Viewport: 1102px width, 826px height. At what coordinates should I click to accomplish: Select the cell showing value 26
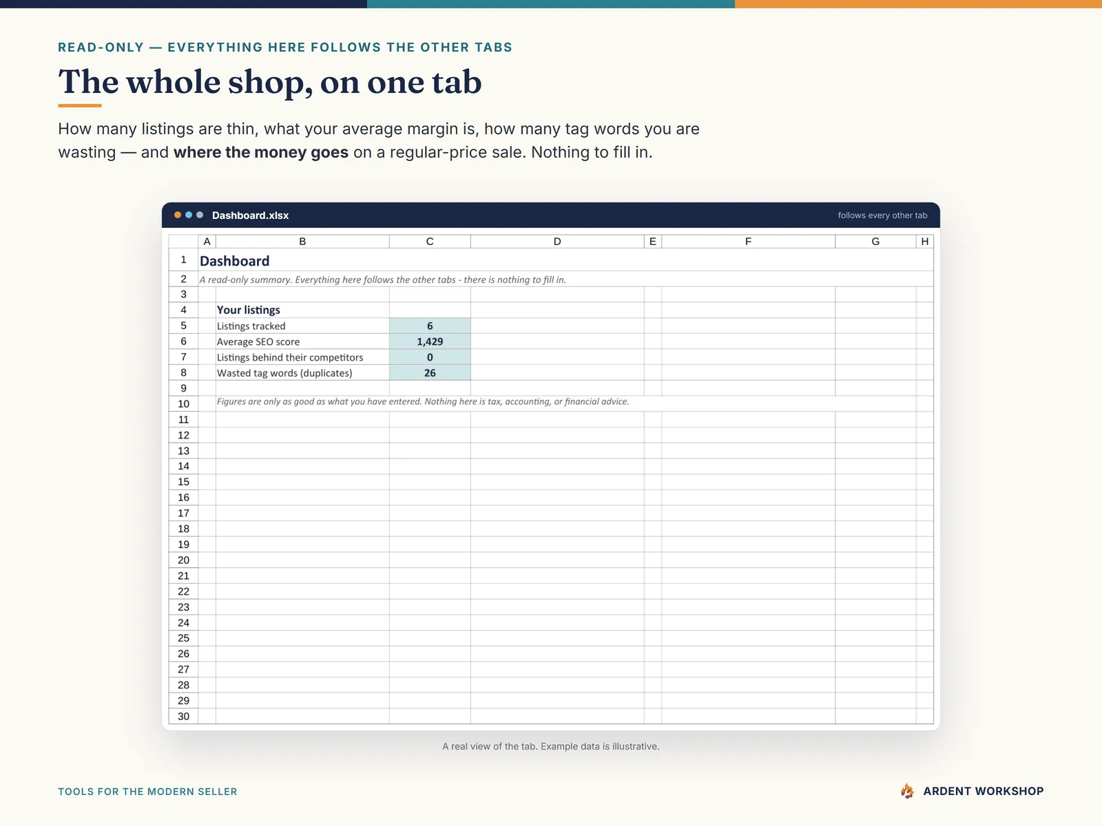click(430, 372)
